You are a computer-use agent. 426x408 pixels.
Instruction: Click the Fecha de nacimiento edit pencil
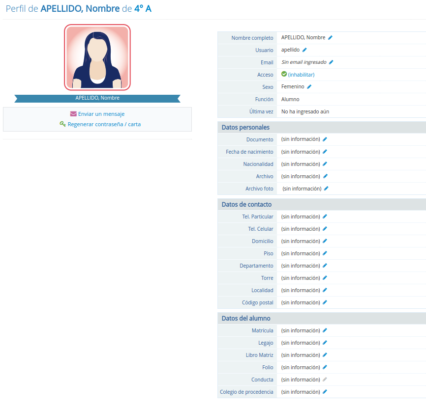click(x=325, y=152)
